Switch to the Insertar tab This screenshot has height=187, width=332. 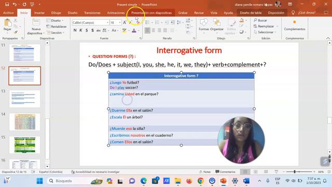[39, 12]
